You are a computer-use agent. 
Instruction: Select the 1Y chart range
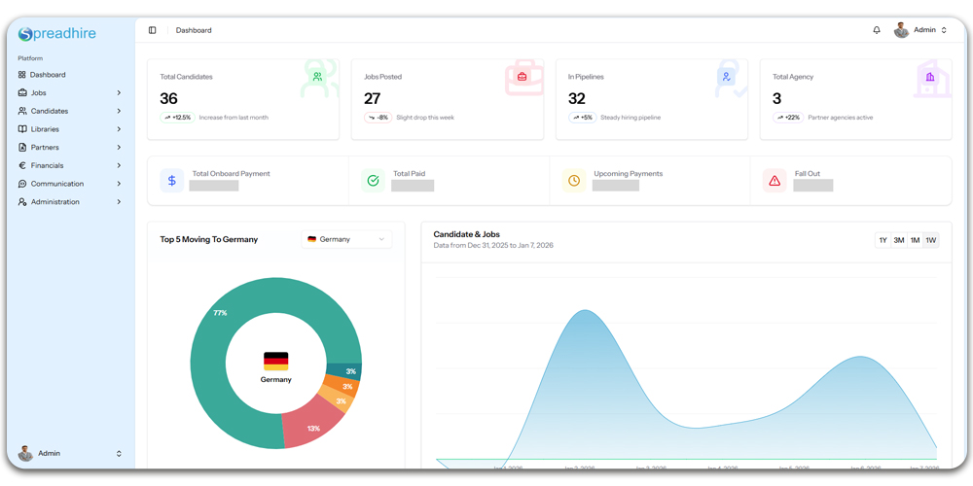pyautogui.click(x=883, y=240)
